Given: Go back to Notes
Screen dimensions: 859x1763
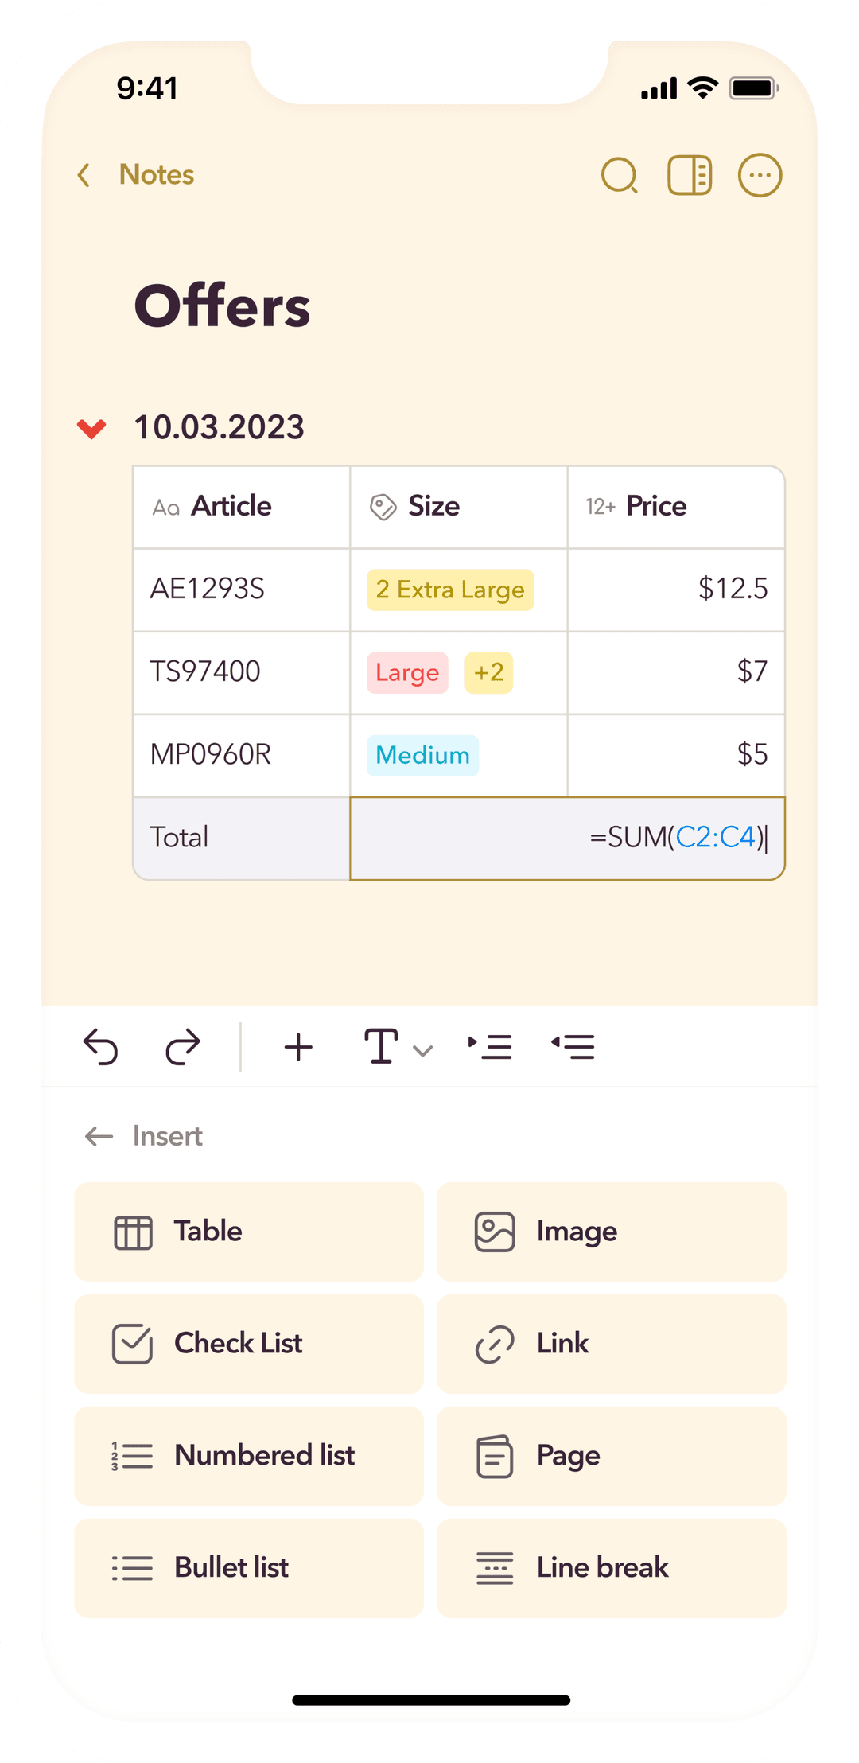Looking at the screenshot, I should [x=136, y=175].
